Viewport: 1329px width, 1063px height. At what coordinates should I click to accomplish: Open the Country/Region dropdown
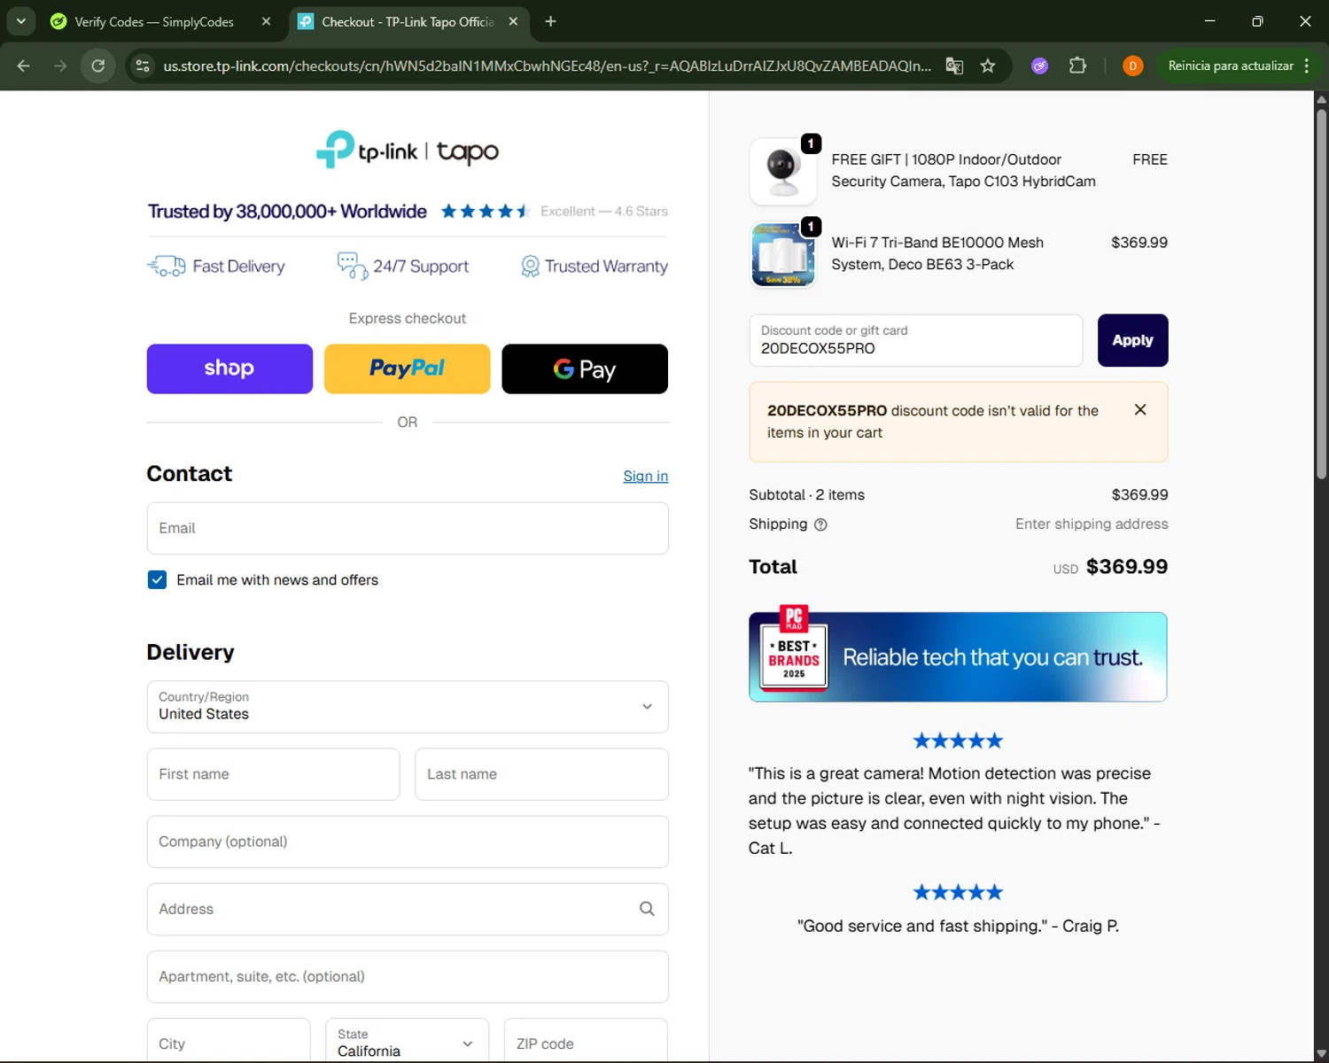click(408, 706)
